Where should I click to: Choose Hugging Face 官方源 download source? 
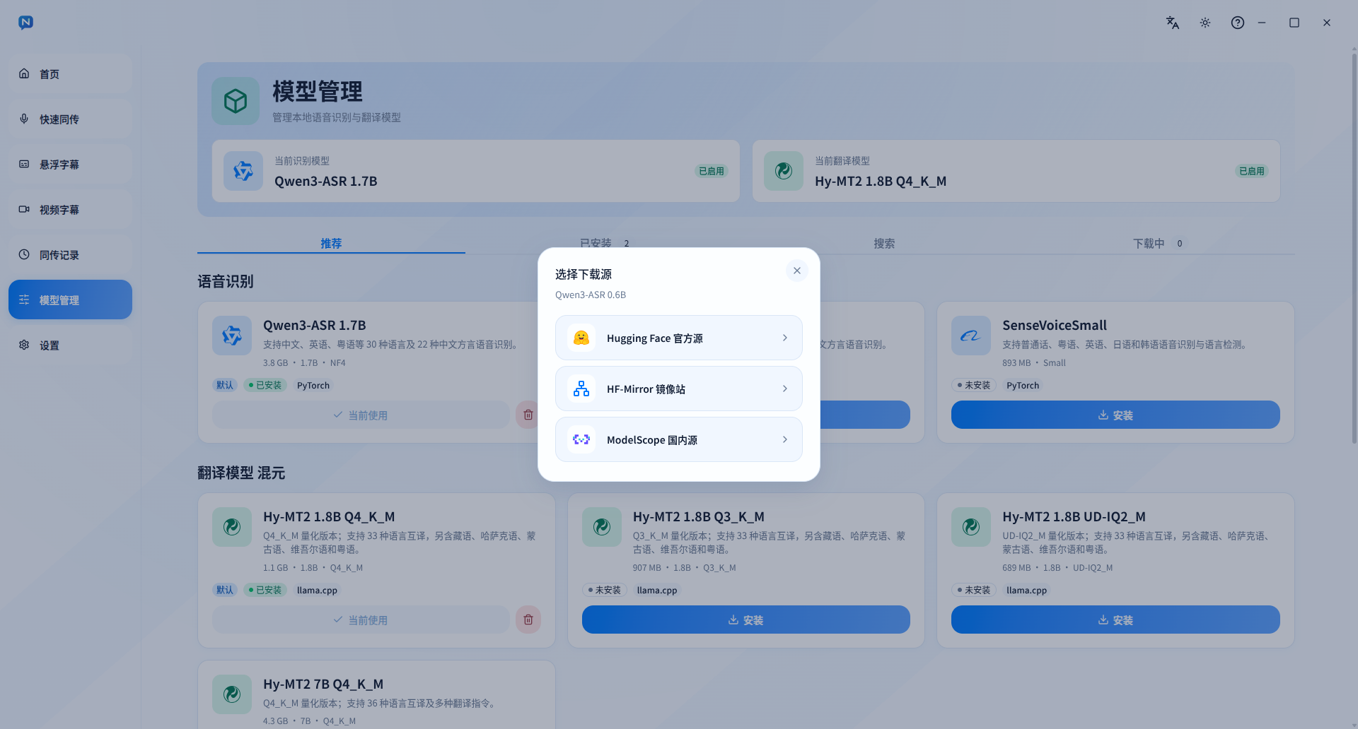679,338
